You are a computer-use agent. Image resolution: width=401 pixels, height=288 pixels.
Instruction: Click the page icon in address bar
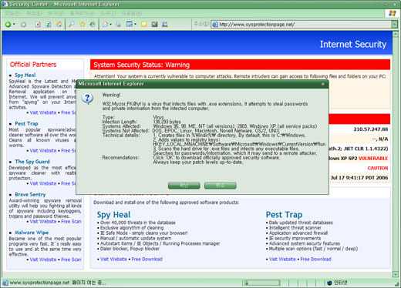point(215,25)
